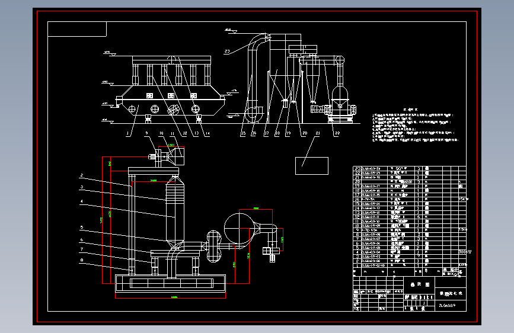Viewport: 514px width, 333px height.
Task: Click callout label 14 in top view
Action: point(207,133)
